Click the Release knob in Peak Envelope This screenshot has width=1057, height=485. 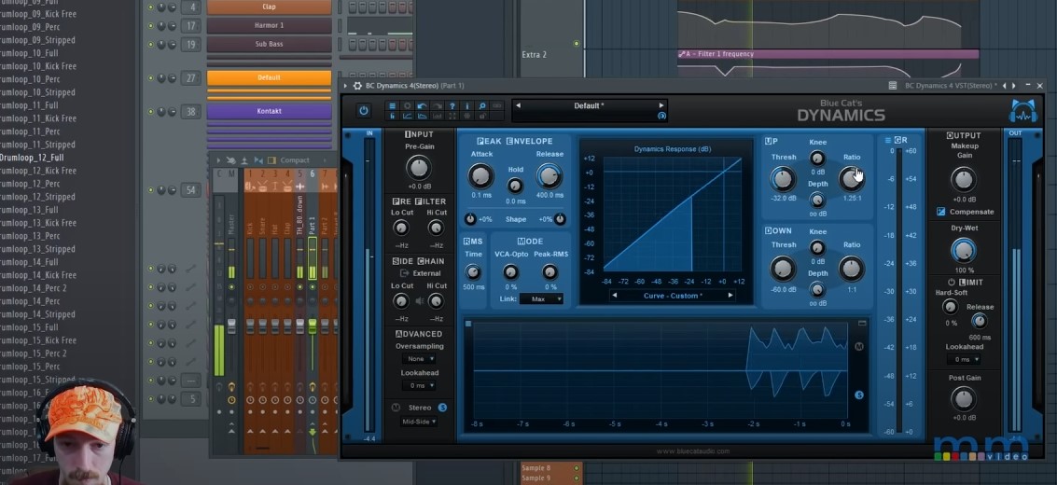coord(549,176)
